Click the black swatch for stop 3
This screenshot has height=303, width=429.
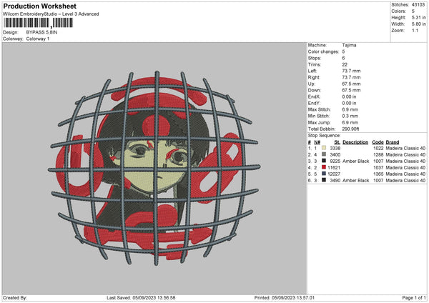click(324, 161)
